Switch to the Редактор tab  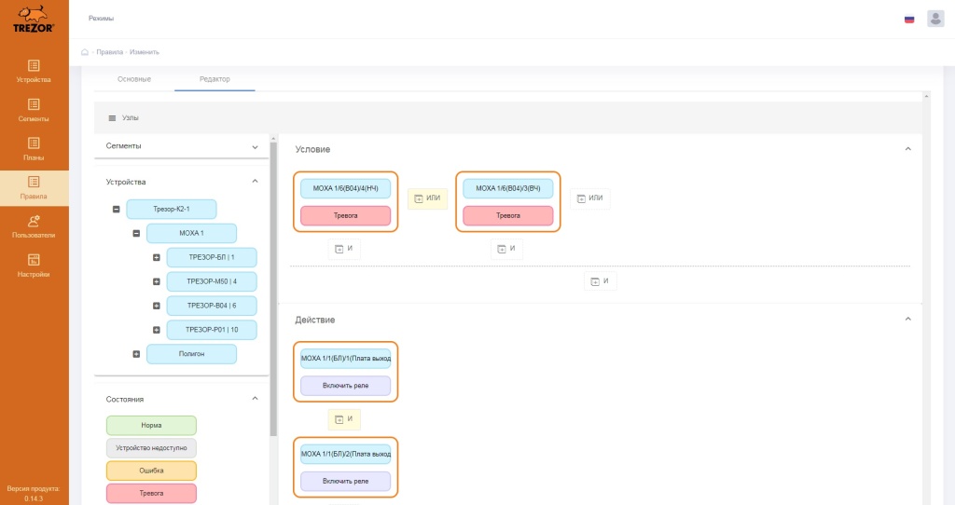[215, 79]
